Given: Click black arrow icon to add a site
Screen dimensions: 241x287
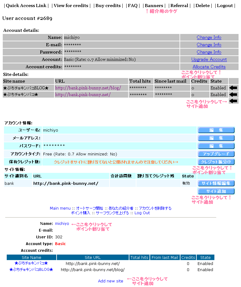Looking at the screenshot, I should click(x=233, y=101).
